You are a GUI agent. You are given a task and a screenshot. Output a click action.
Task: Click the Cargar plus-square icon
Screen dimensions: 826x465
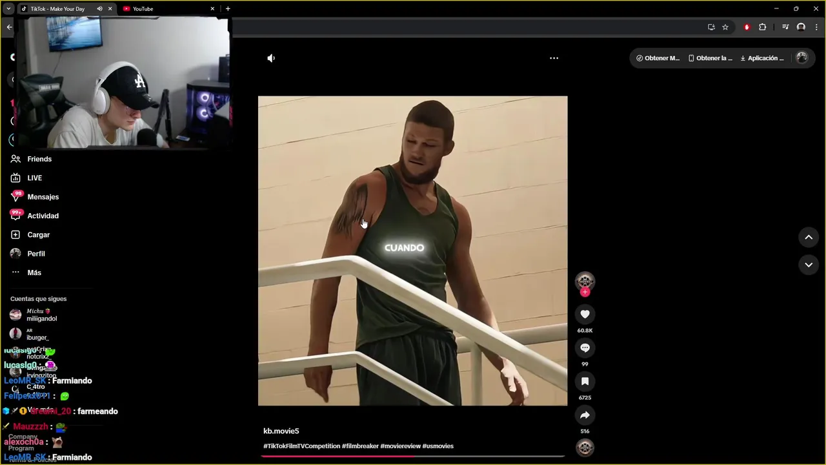[15, 234]
